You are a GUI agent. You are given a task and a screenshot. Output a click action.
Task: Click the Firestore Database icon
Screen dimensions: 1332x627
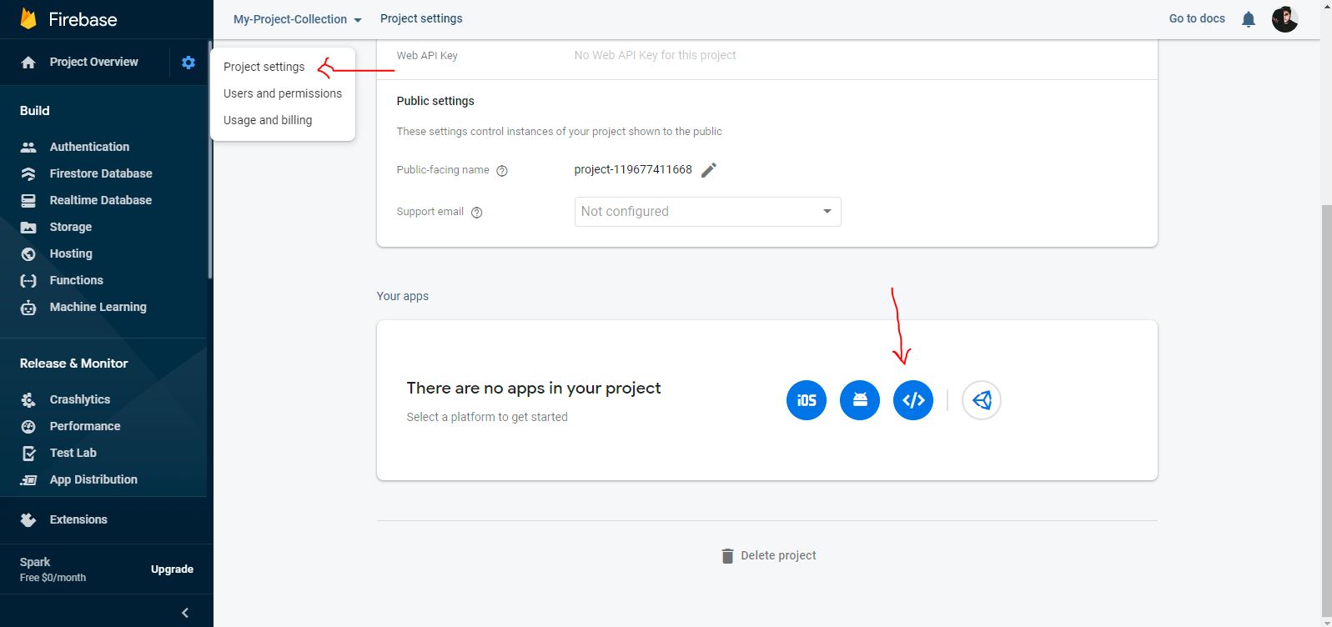point(28,174)
